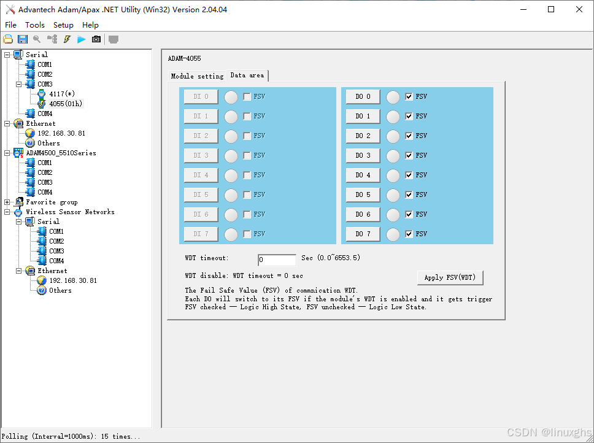Viewport: 594px width, 443px height.
Task: Collapse Ethernet under Wireless Sensor Networks
Action: pos(18,271)
